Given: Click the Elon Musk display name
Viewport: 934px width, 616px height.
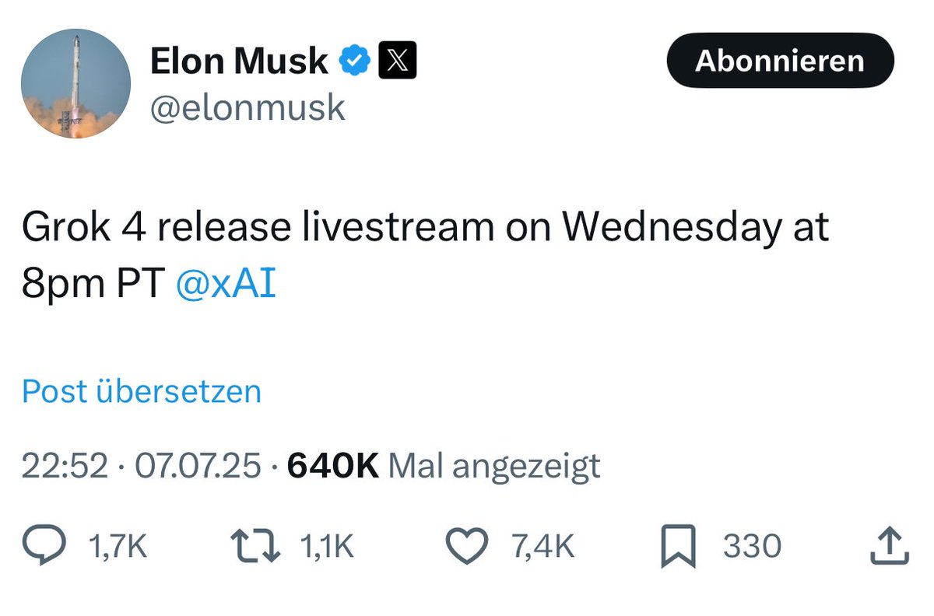Looking at the screenshot, I should tap(240, 60).
